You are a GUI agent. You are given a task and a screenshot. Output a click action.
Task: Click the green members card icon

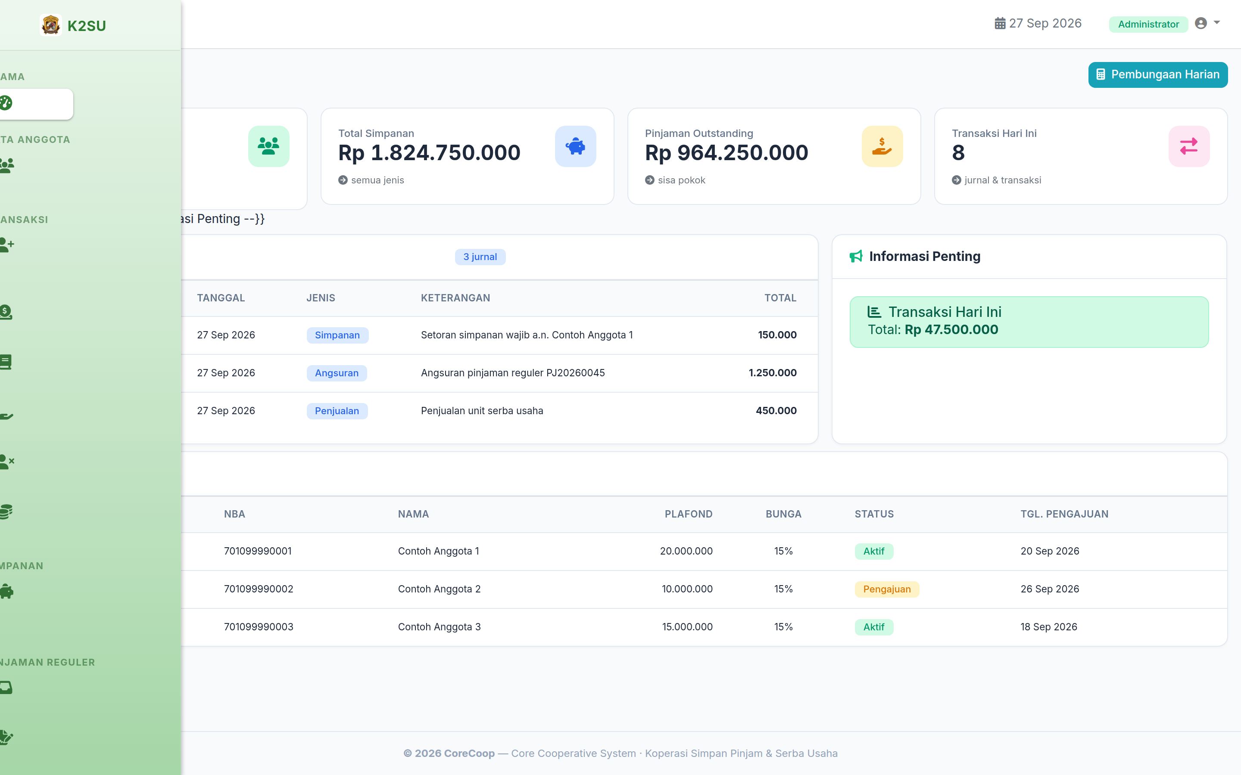click(269, 146)
